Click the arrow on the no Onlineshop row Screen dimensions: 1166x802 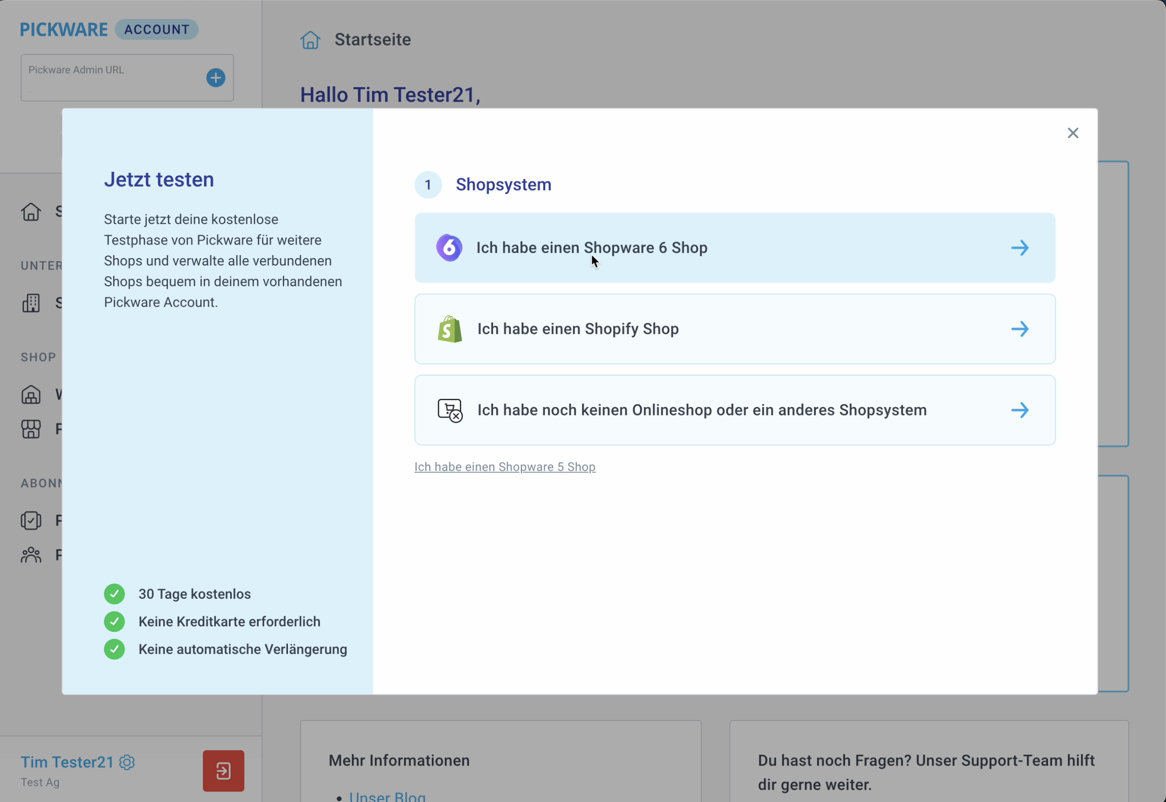[x=1020, y=409]
